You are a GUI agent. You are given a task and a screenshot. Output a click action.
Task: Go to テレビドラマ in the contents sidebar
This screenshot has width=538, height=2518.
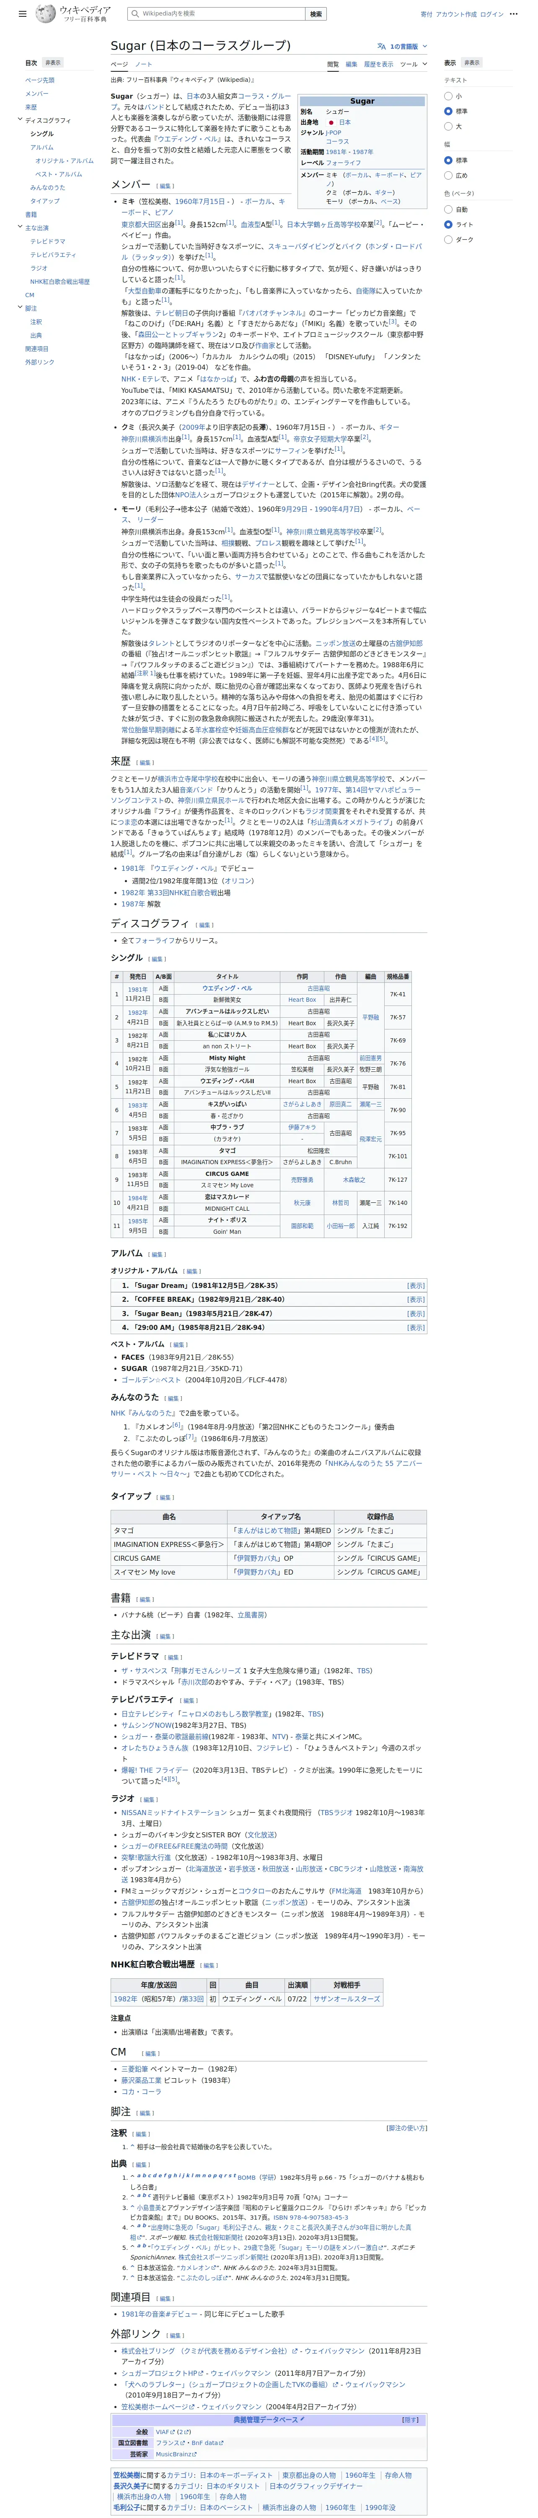48,241
